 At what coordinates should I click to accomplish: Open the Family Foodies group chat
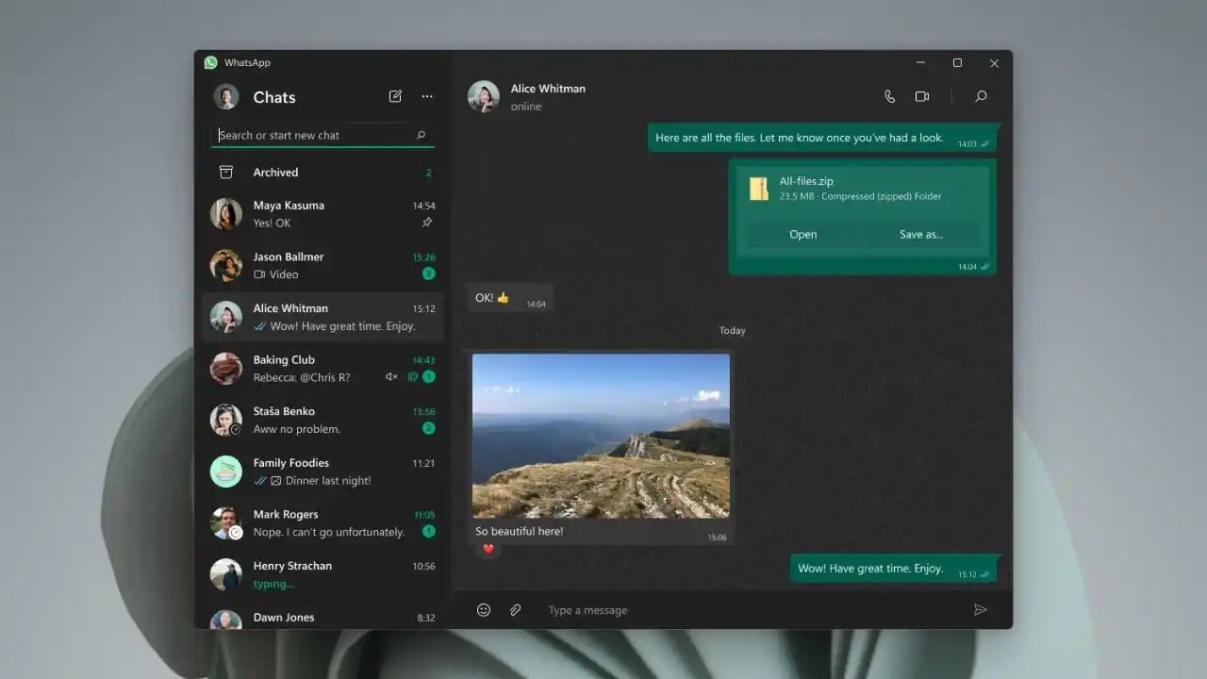click(321, 472)
